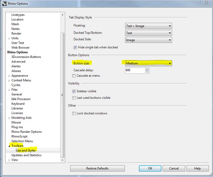Expand the Context Menu tree node
213x177 pixels.
tap(9, 81)
